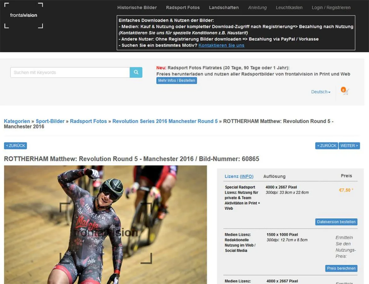Open the Radsport Fotos menu
Screen dimensions: 369x284
point(183,7)
